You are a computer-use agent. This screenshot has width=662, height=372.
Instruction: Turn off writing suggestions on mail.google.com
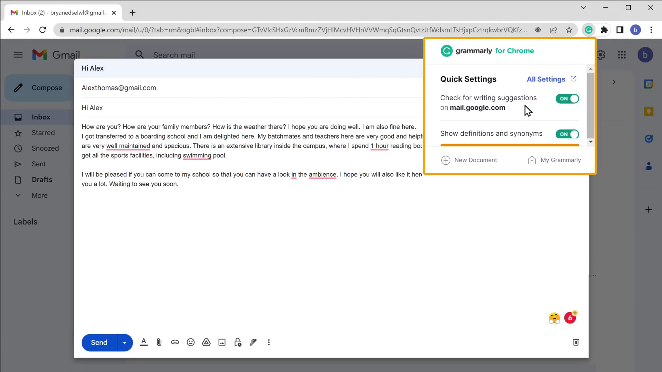[x=567, y=99]
